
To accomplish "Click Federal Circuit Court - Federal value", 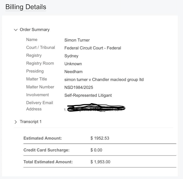I will point(93,48).
